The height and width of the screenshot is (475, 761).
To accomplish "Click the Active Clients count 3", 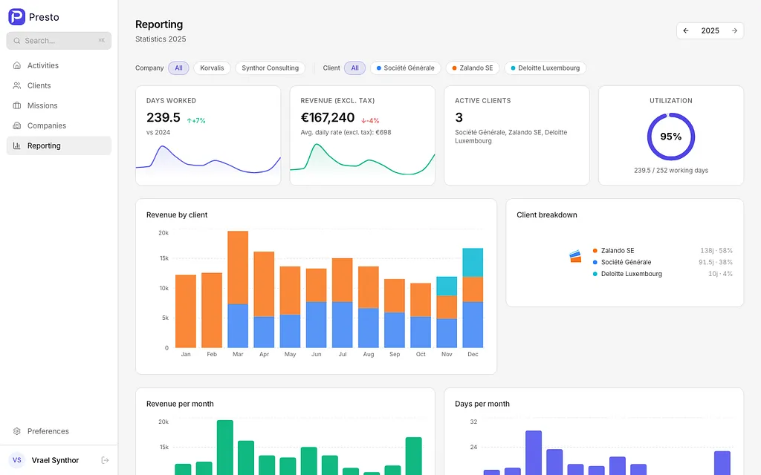I will [x=459, y=117].
